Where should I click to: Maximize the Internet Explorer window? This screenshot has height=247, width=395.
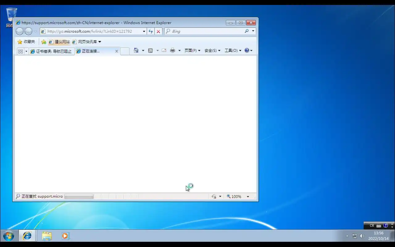241,23
